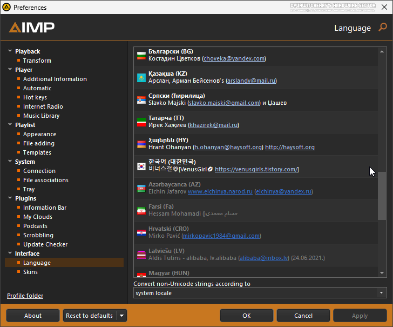Click the Latvian flag icon
The height and width of the screenshot is (327, 393).
pos(141,255)
